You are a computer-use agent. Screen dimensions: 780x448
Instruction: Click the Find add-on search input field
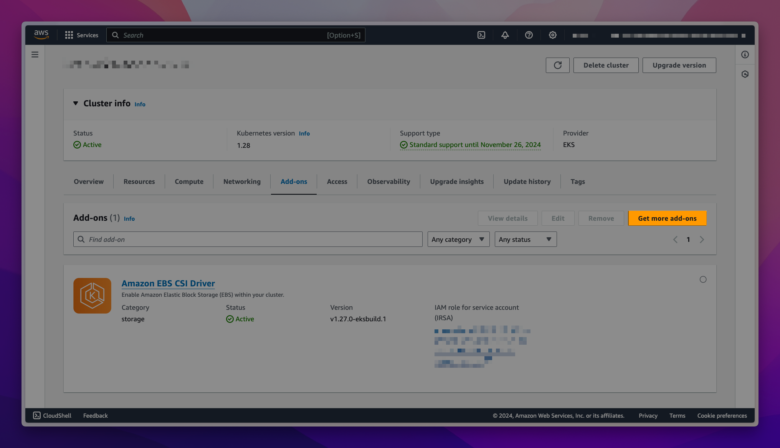[x=248, y=239]
